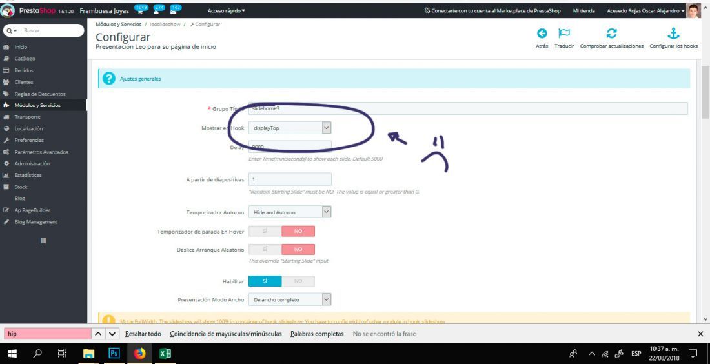The image size is (710, 364).
Task: Click Comprobar actualizaciones refresh icon
Action: [611, 34]
